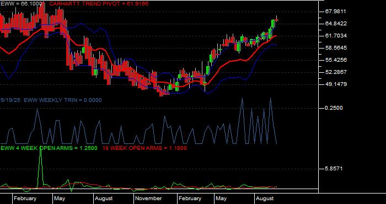Click the EWW 4 WEEK OPEN ARMS = 1.2500 label
This screenshot has height=204, width=386.
[x=49, y=148]
